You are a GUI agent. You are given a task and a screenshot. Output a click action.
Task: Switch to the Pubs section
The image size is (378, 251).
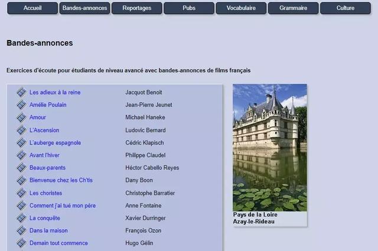(x=189, y=8)
